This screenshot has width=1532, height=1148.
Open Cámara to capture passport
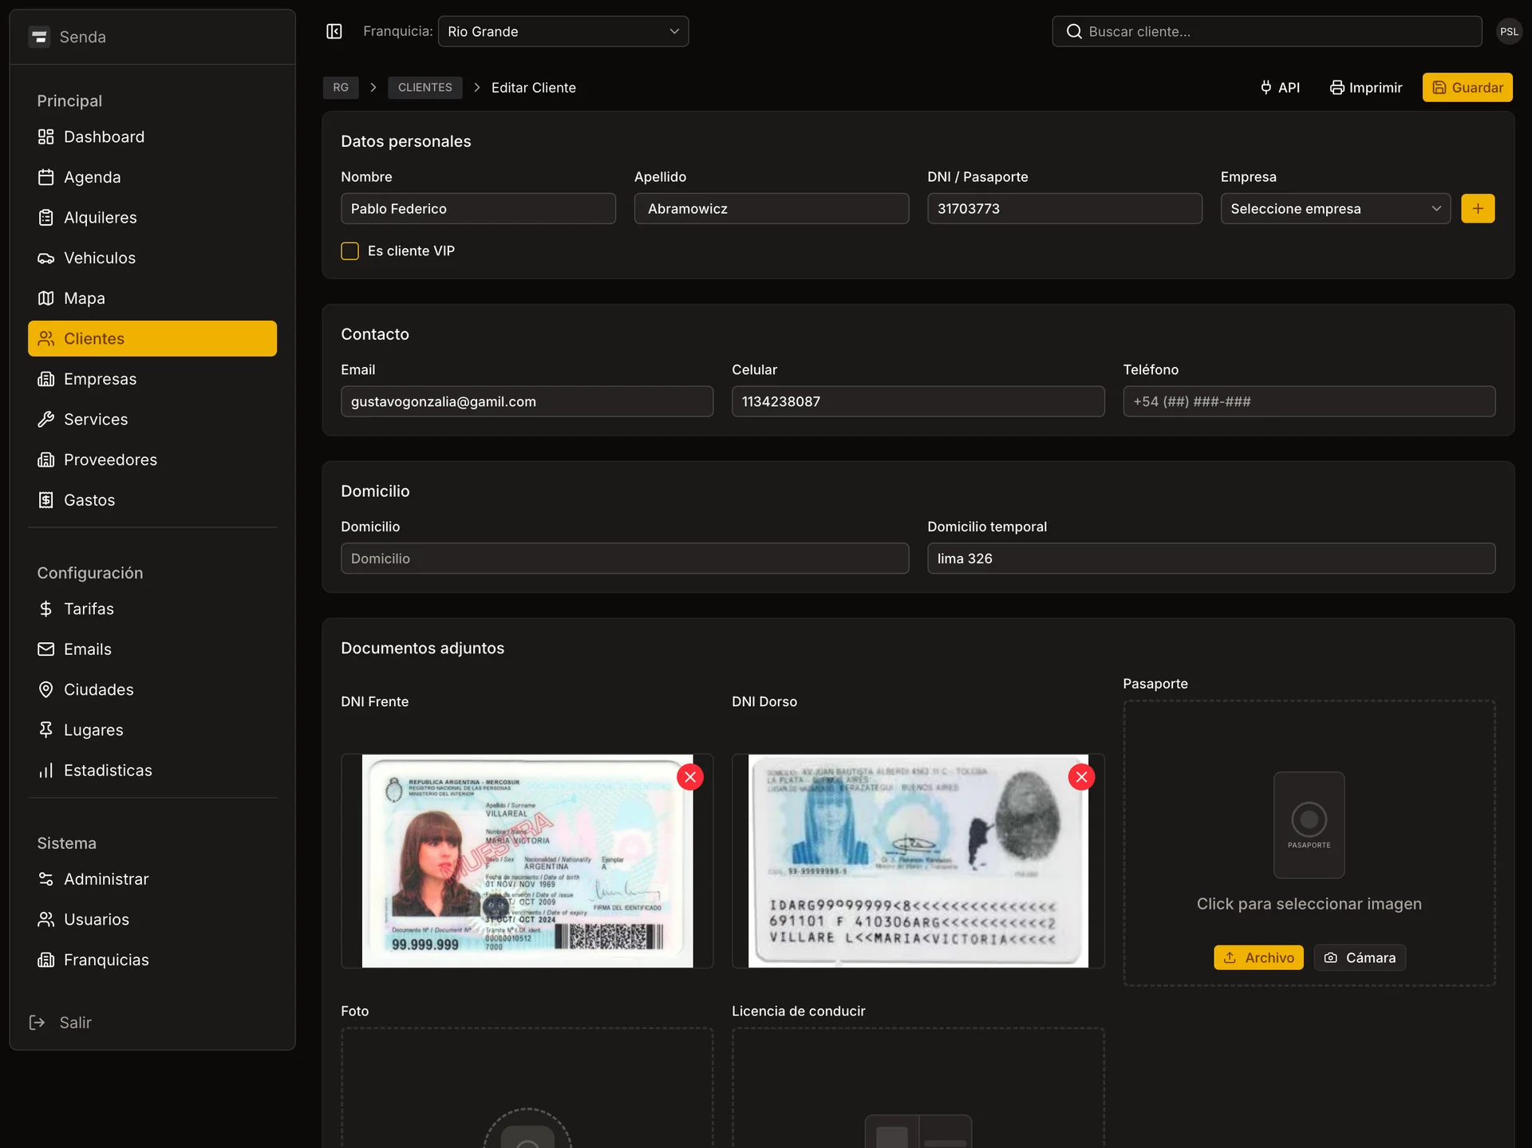[x=1360, y=957]
